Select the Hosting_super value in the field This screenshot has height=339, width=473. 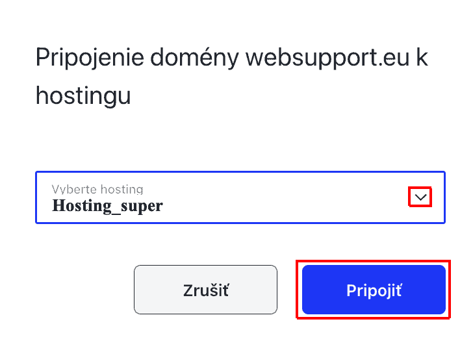(107, 207)
